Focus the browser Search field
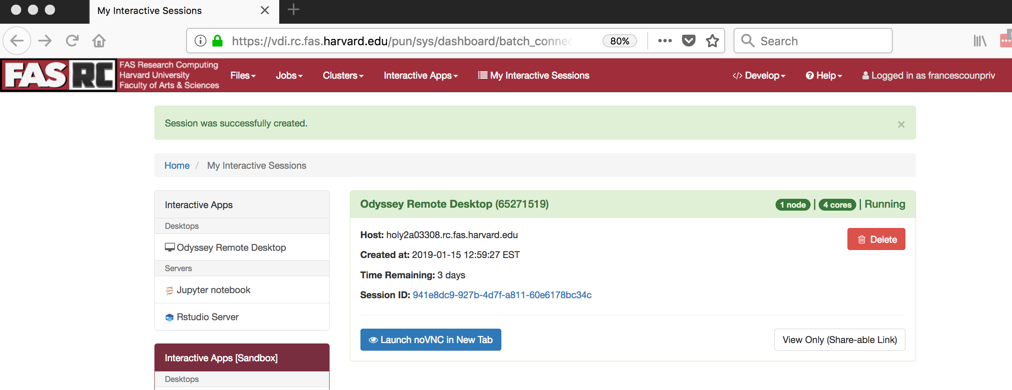 [813, 41]
